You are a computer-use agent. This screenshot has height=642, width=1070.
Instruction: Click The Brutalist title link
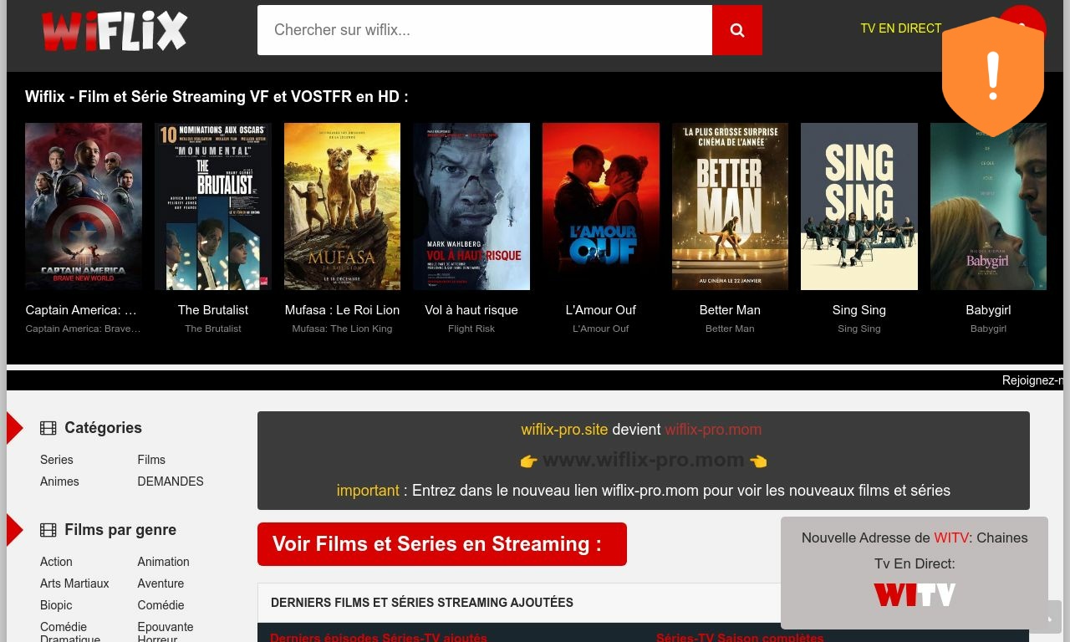coord(213,310)
